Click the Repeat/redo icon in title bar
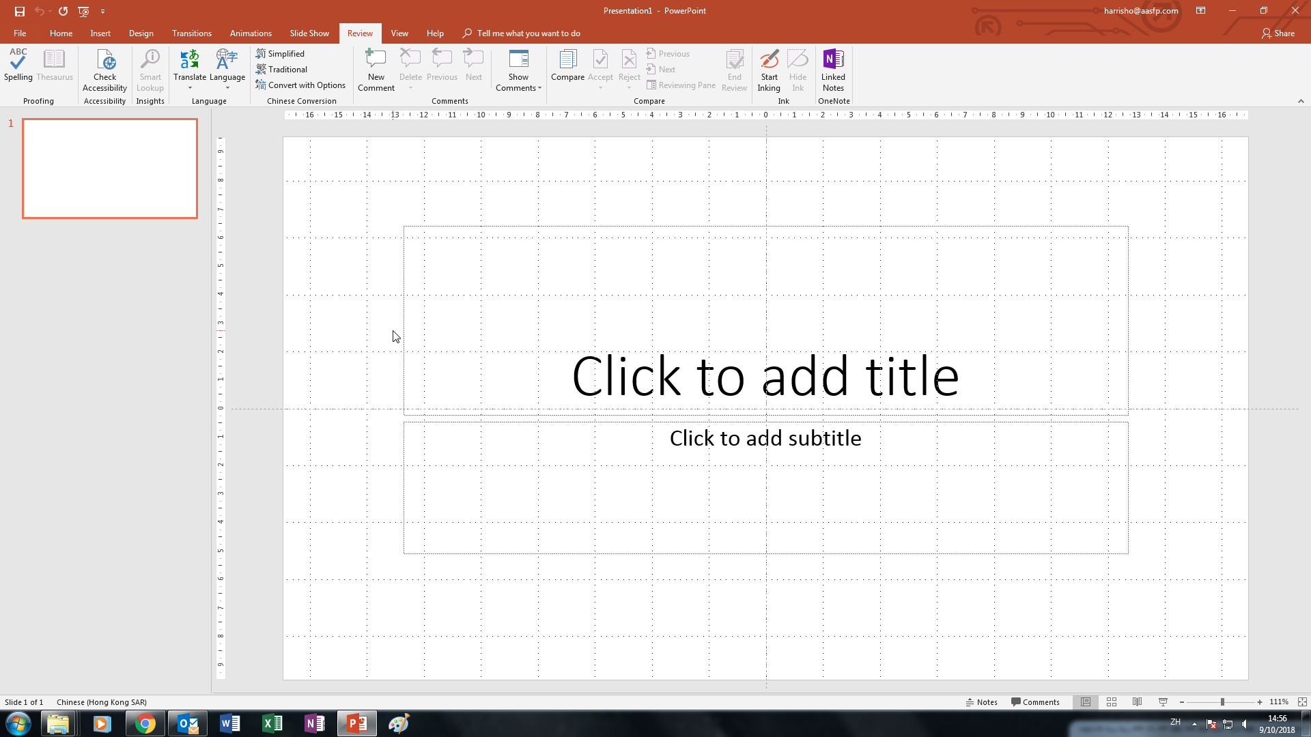This screenshot has height=737, width=1311. (63, 11)
